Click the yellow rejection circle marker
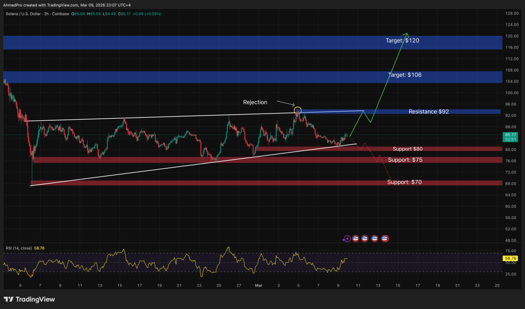The height and width of the screenshot is (309, 525). (x=297, y=110)
